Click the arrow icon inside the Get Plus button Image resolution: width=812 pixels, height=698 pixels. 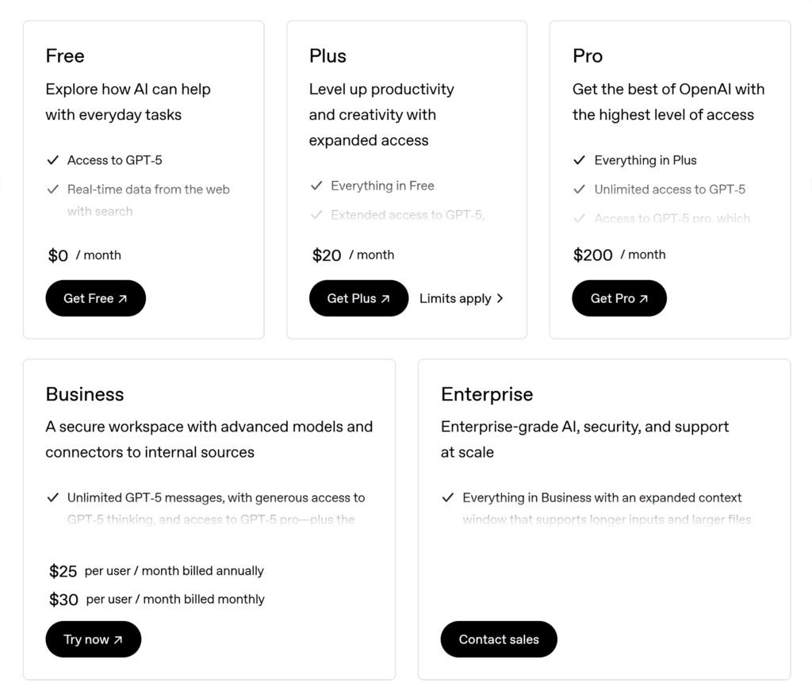[386, 298]
